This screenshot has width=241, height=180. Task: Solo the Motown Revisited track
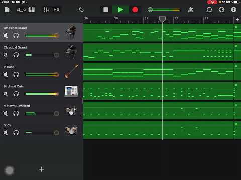coord(16,113)
